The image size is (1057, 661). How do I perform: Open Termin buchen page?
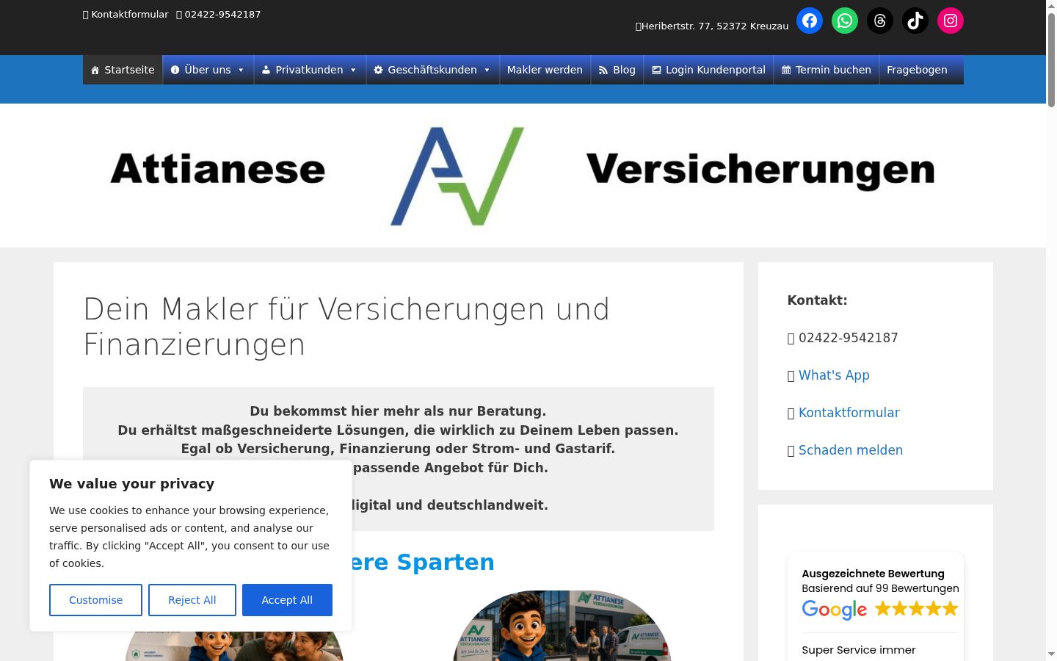click(x=827, y=70)
